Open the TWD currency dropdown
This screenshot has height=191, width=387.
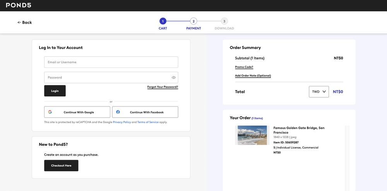pyautogui.click(x=319, y=92)
